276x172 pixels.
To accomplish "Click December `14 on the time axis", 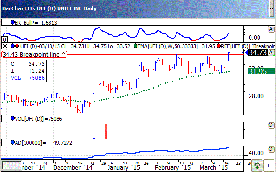I will (73, 168).
